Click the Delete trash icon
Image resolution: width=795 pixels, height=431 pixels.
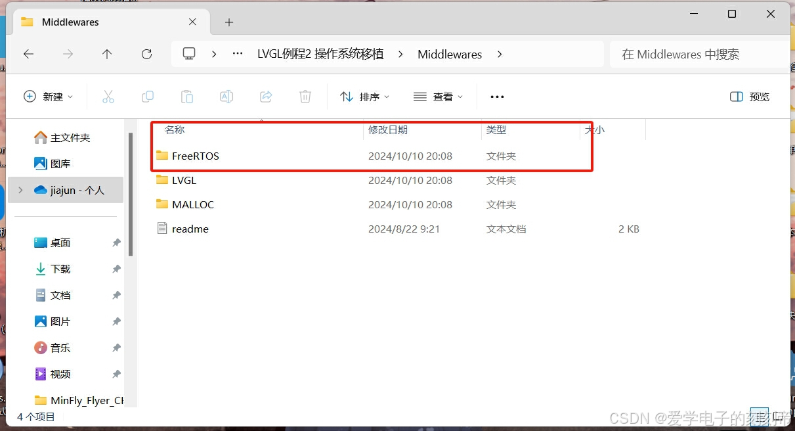coord(305,97)
